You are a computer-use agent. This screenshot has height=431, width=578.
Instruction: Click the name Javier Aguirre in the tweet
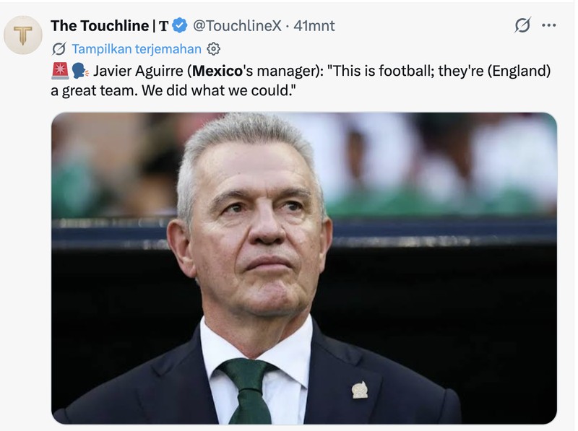138,71
